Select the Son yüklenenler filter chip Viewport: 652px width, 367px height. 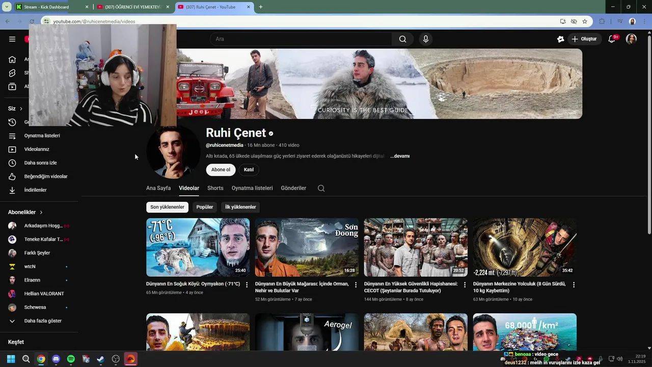click(x=167, y=207)
